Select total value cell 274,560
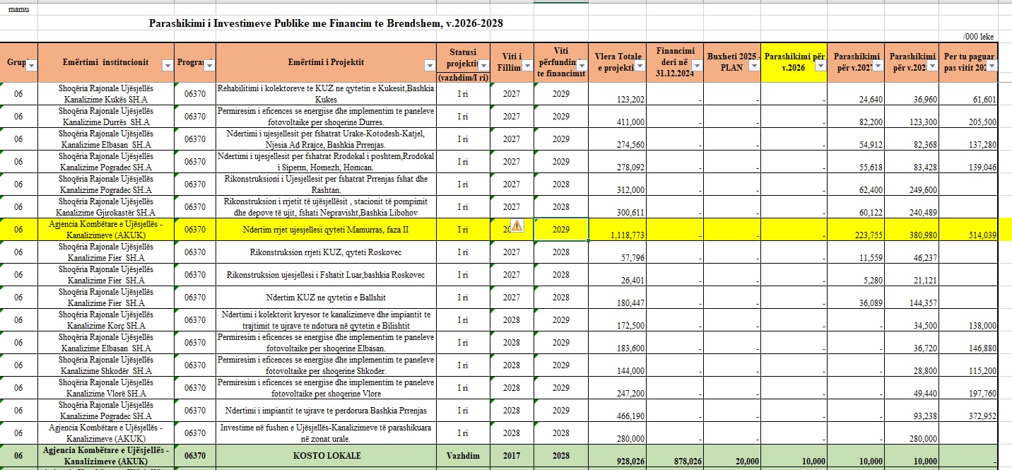This screenshot has height=470, width=1012. pos(618,139)
